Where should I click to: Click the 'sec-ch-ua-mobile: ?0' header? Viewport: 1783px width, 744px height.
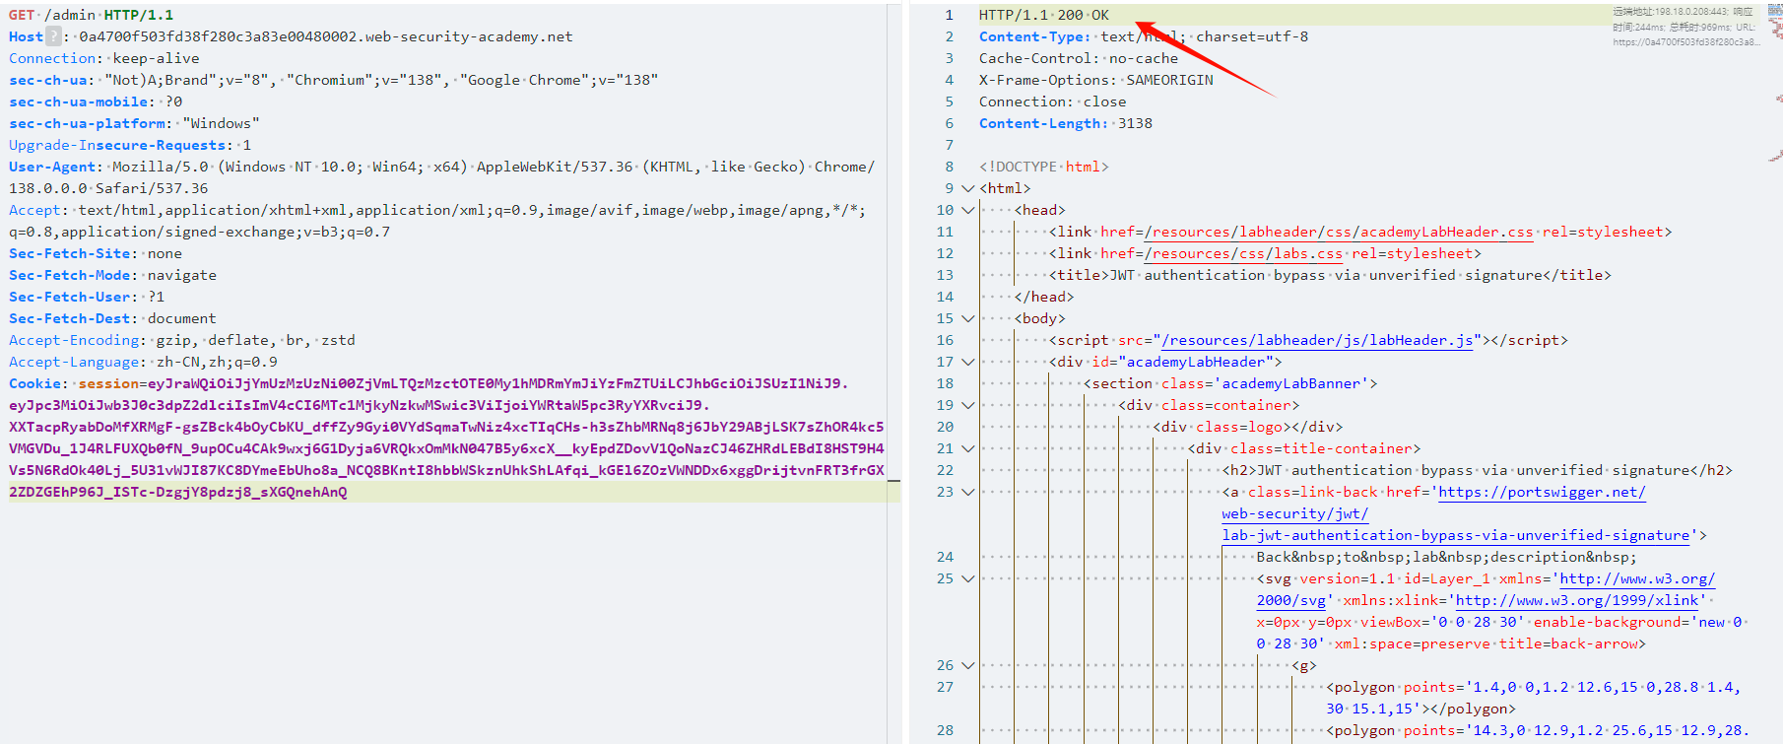pos(96,101)
